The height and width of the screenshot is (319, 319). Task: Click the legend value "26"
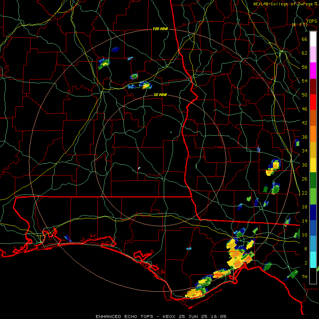[304, 179]
